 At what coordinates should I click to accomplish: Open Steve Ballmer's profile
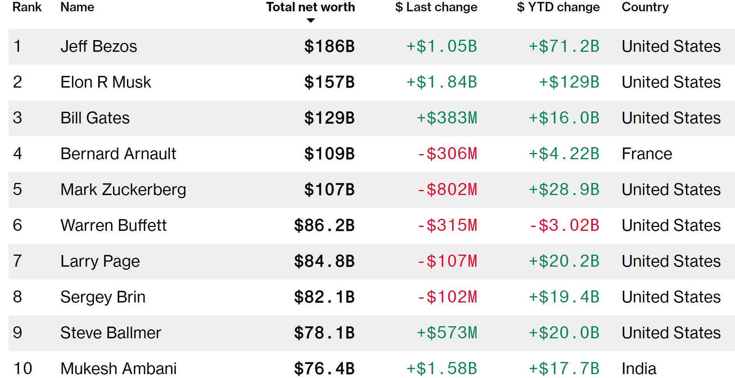click(x=111, y=333)
